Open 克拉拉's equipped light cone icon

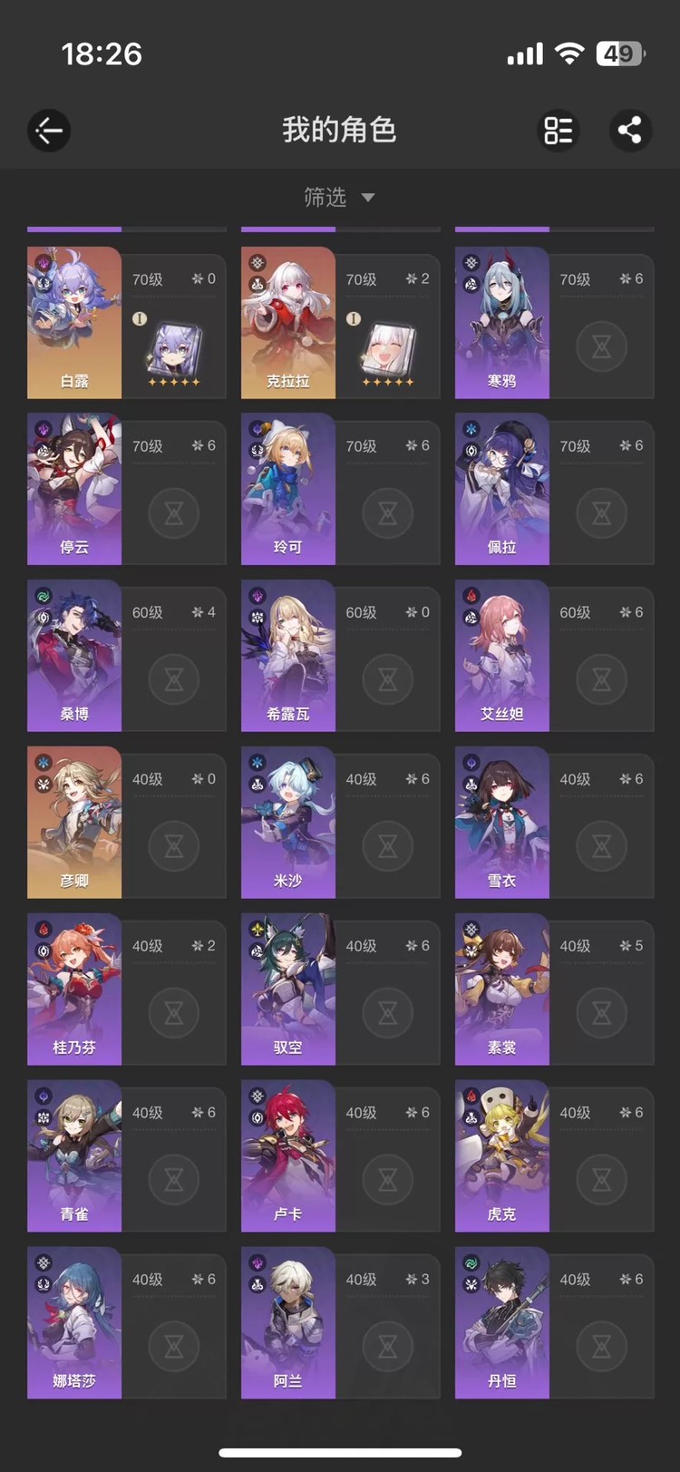[388, 352]
